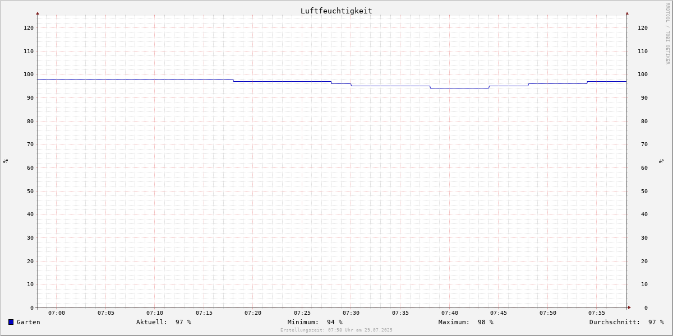
Task: Click the 60 label on right axis
Action: coord(644,168)
